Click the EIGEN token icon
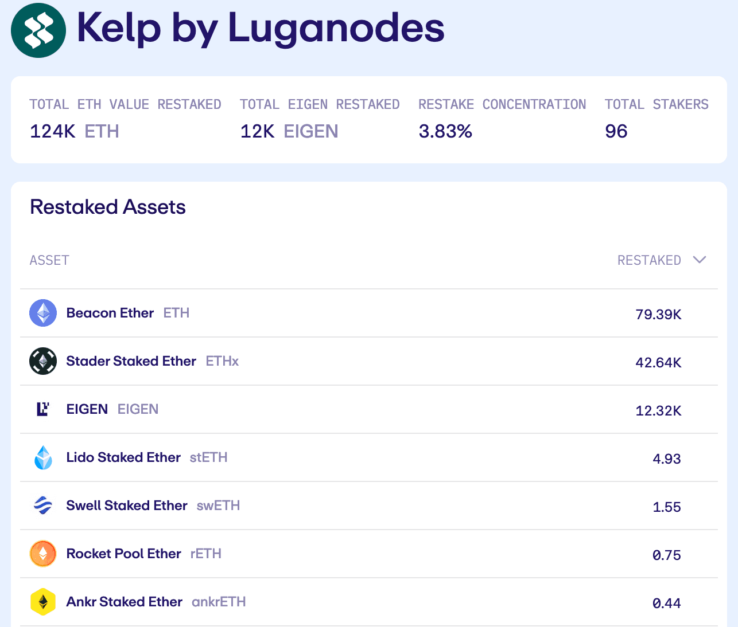Viewport: 738px width, 627px height. 43,409
